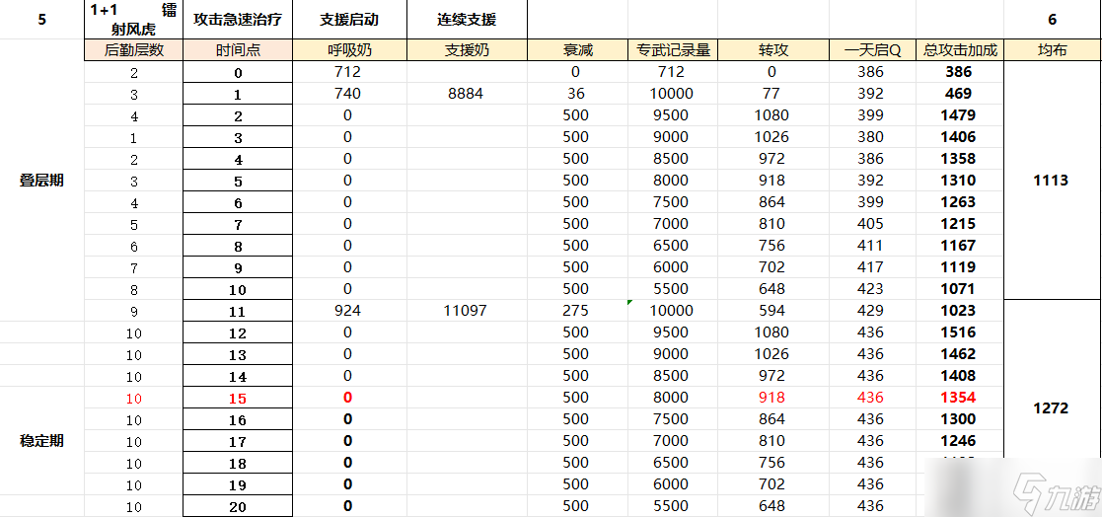Click the total attack bonus 469
This screenshot has width=1102, height=517.
[x=958, y=94]
